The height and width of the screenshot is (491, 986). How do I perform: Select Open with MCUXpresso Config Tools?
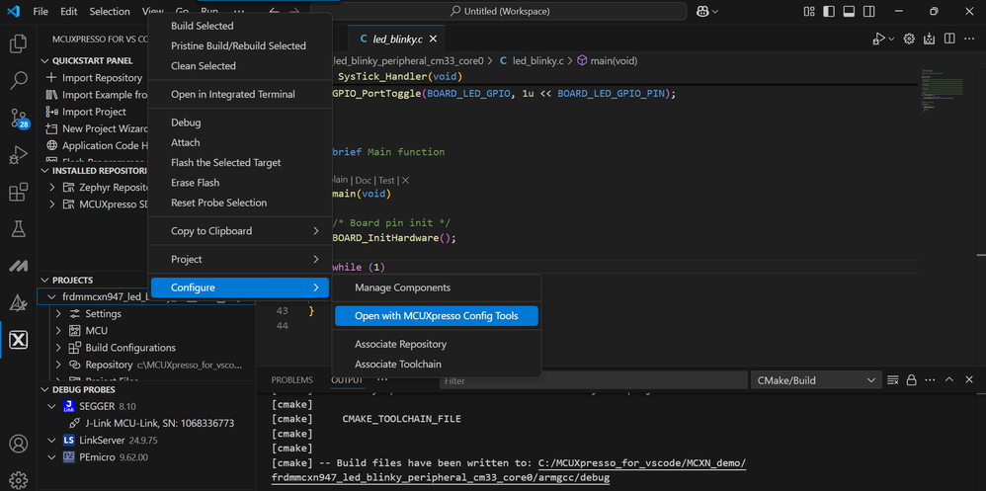click(435, 316)
